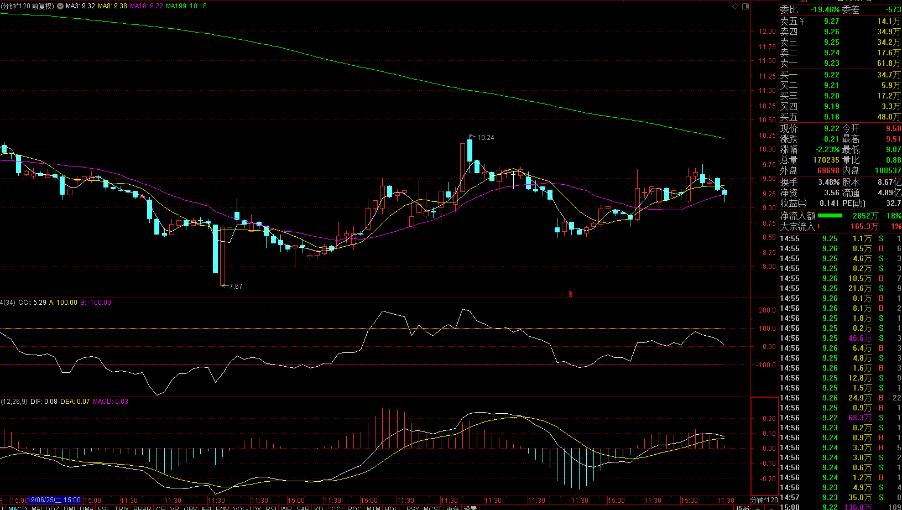Select the CCI indicator tab
This screenshot has height=510, width=902.
[337, 508]
